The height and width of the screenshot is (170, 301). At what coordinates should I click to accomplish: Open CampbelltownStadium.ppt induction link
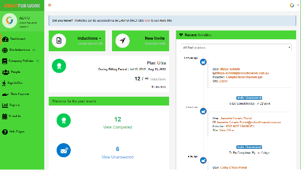244,77
